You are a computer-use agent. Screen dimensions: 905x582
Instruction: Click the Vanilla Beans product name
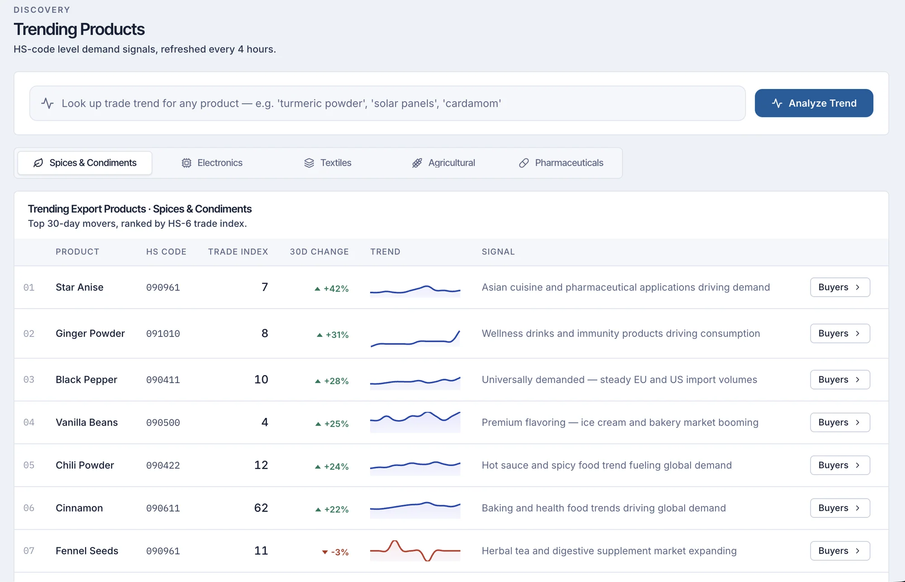click(x=87, y=422)
